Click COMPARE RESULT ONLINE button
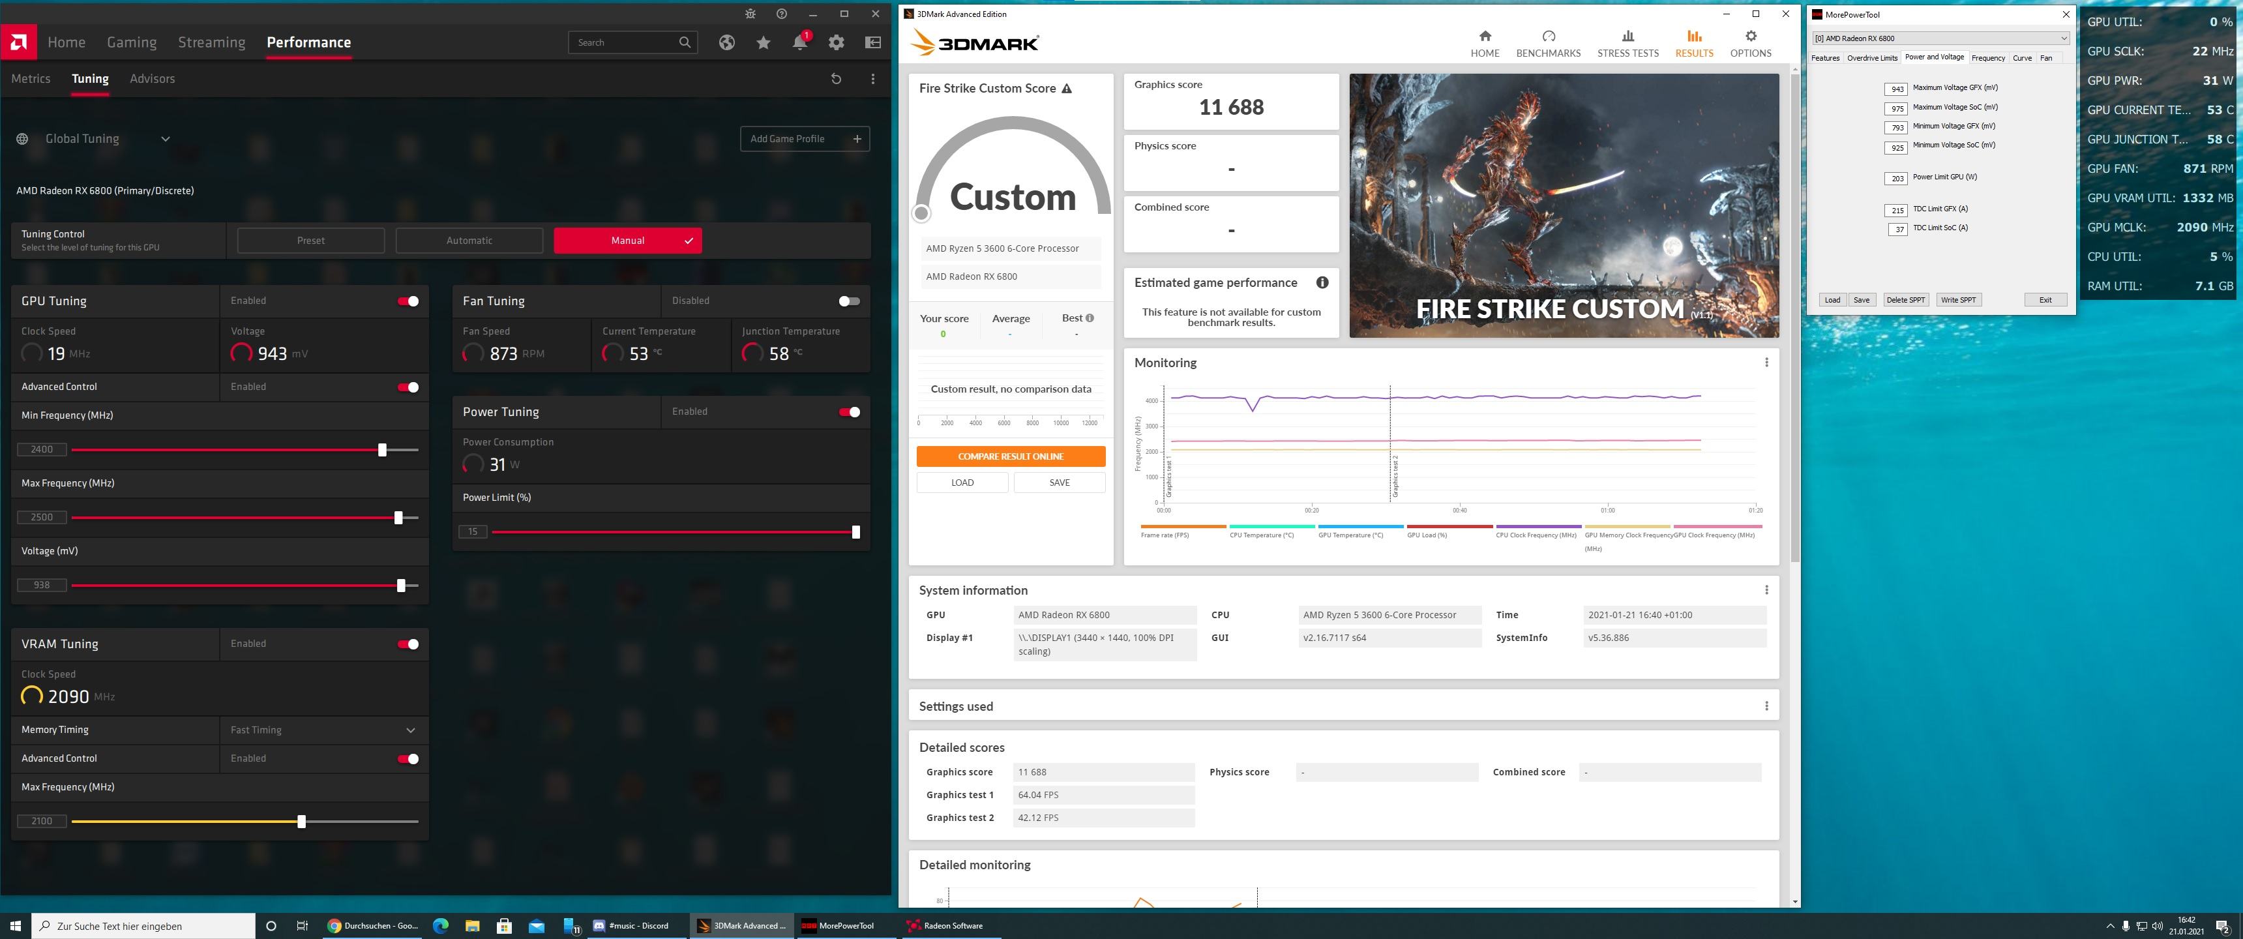The image size is (2243, 939). pos(1011,456)
